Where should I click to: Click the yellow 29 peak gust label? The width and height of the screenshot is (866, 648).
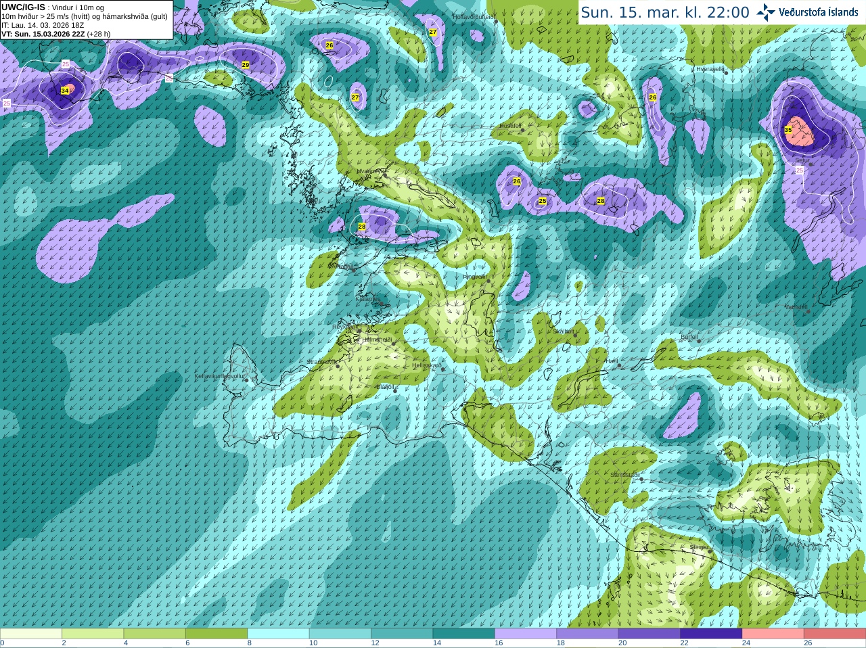click(x=246, y=65)
